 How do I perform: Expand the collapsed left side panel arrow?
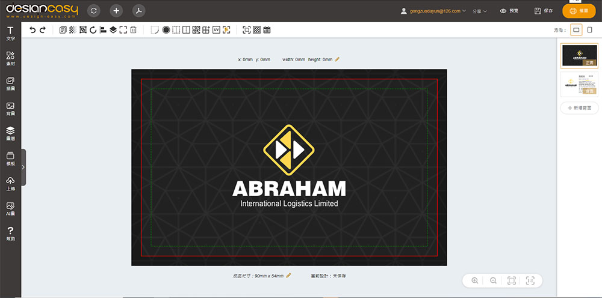tap(23, 167)
